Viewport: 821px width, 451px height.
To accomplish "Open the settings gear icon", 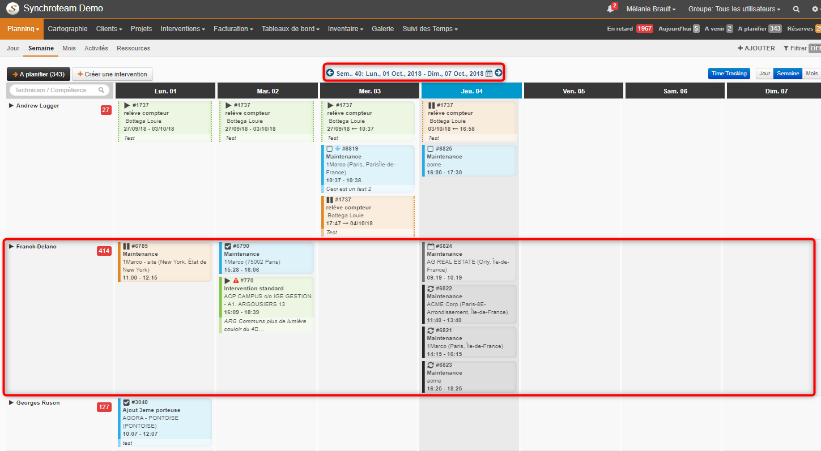I will [x=815, y=9].
